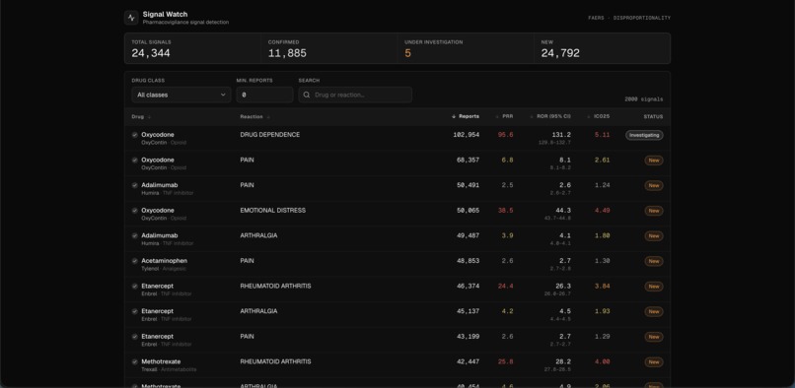Click the PRR value 38.5
The height and width of the screenshot is (388, 795).
pyautogui.click(x=505, y=210)
